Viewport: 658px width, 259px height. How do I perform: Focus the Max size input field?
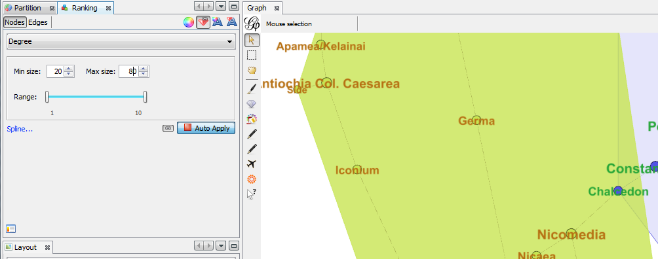click(x=128, y=72)
